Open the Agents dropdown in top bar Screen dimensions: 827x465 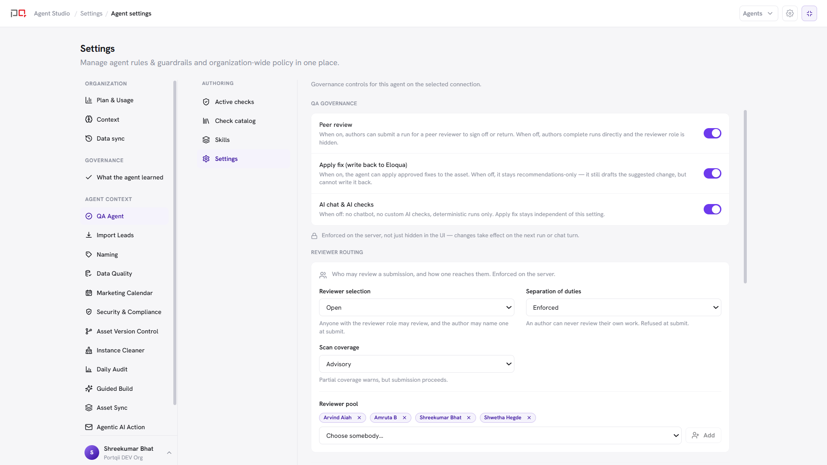point(758,13)
